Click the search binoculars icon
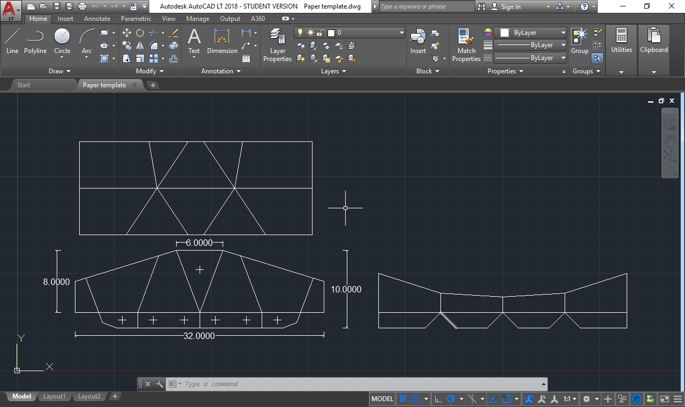The height and width of the screenshot is (407, 685). [x=482, y=6]
